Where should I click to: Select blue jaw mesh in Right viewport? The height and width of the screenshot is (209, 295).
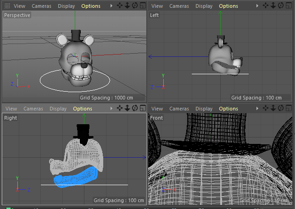click(x=76, y=178)
